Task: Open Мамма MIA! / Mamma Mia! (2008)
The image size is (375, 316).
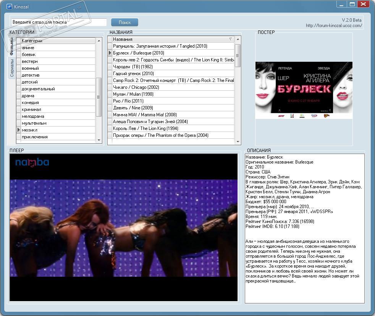Action: coord(173,115)
